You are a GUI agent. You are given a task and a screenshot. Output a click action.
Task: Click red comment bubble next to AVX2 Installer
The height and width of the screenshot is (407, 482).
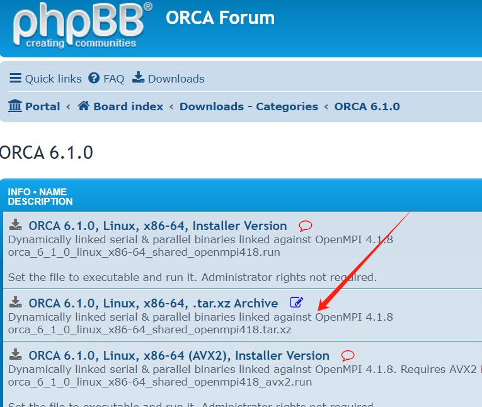pyautogui.click(x=348, y=356)
